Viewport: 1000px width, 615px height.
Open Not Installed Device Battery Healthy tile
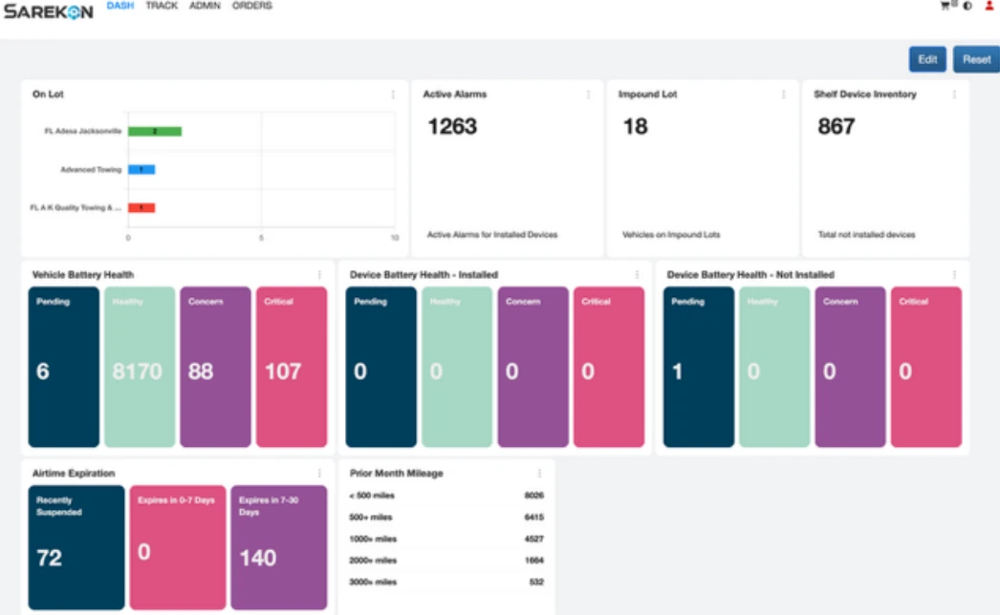click(x=774, y=367)
